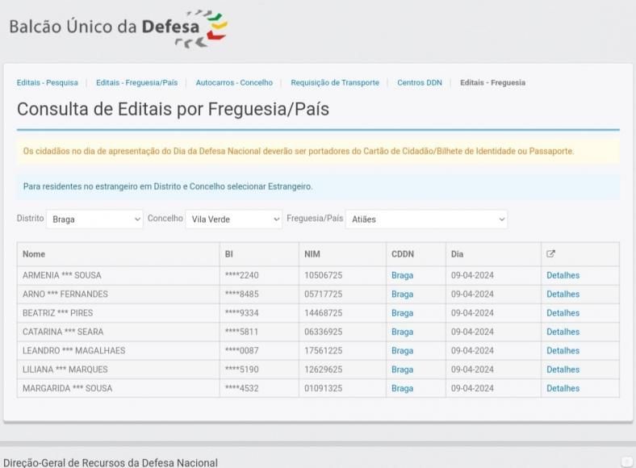Click the Balcão Único da Defesa logo
The width and height of the screenshot is (636, 468).
(119, 27)
